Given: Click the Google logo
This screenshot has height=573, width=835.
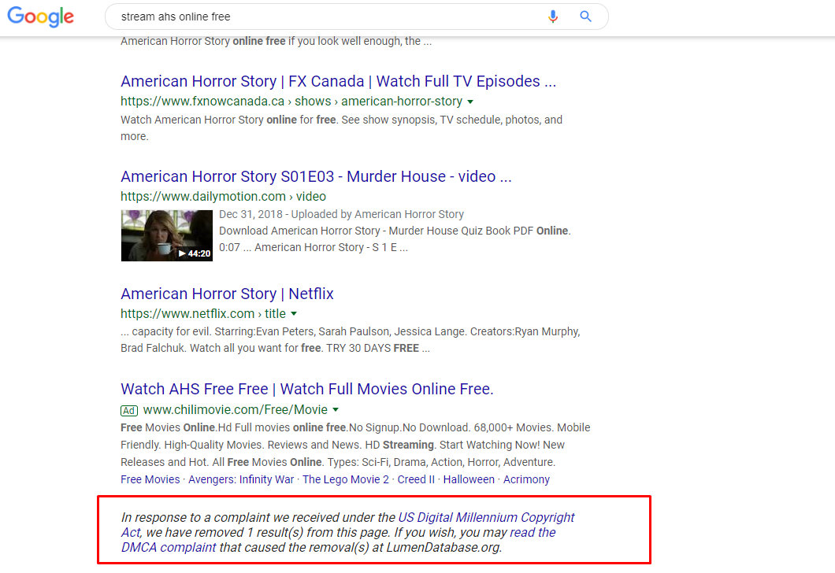Looking at the screenshot, I should [x=40, y=17].
